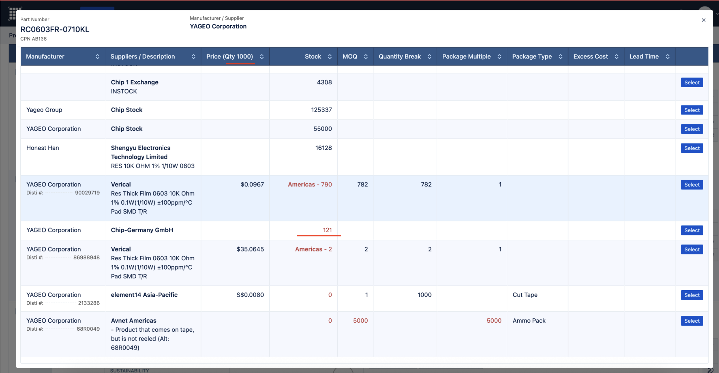
Task: Sort by Price (Qty 1000) arrows
Action: 262,57
